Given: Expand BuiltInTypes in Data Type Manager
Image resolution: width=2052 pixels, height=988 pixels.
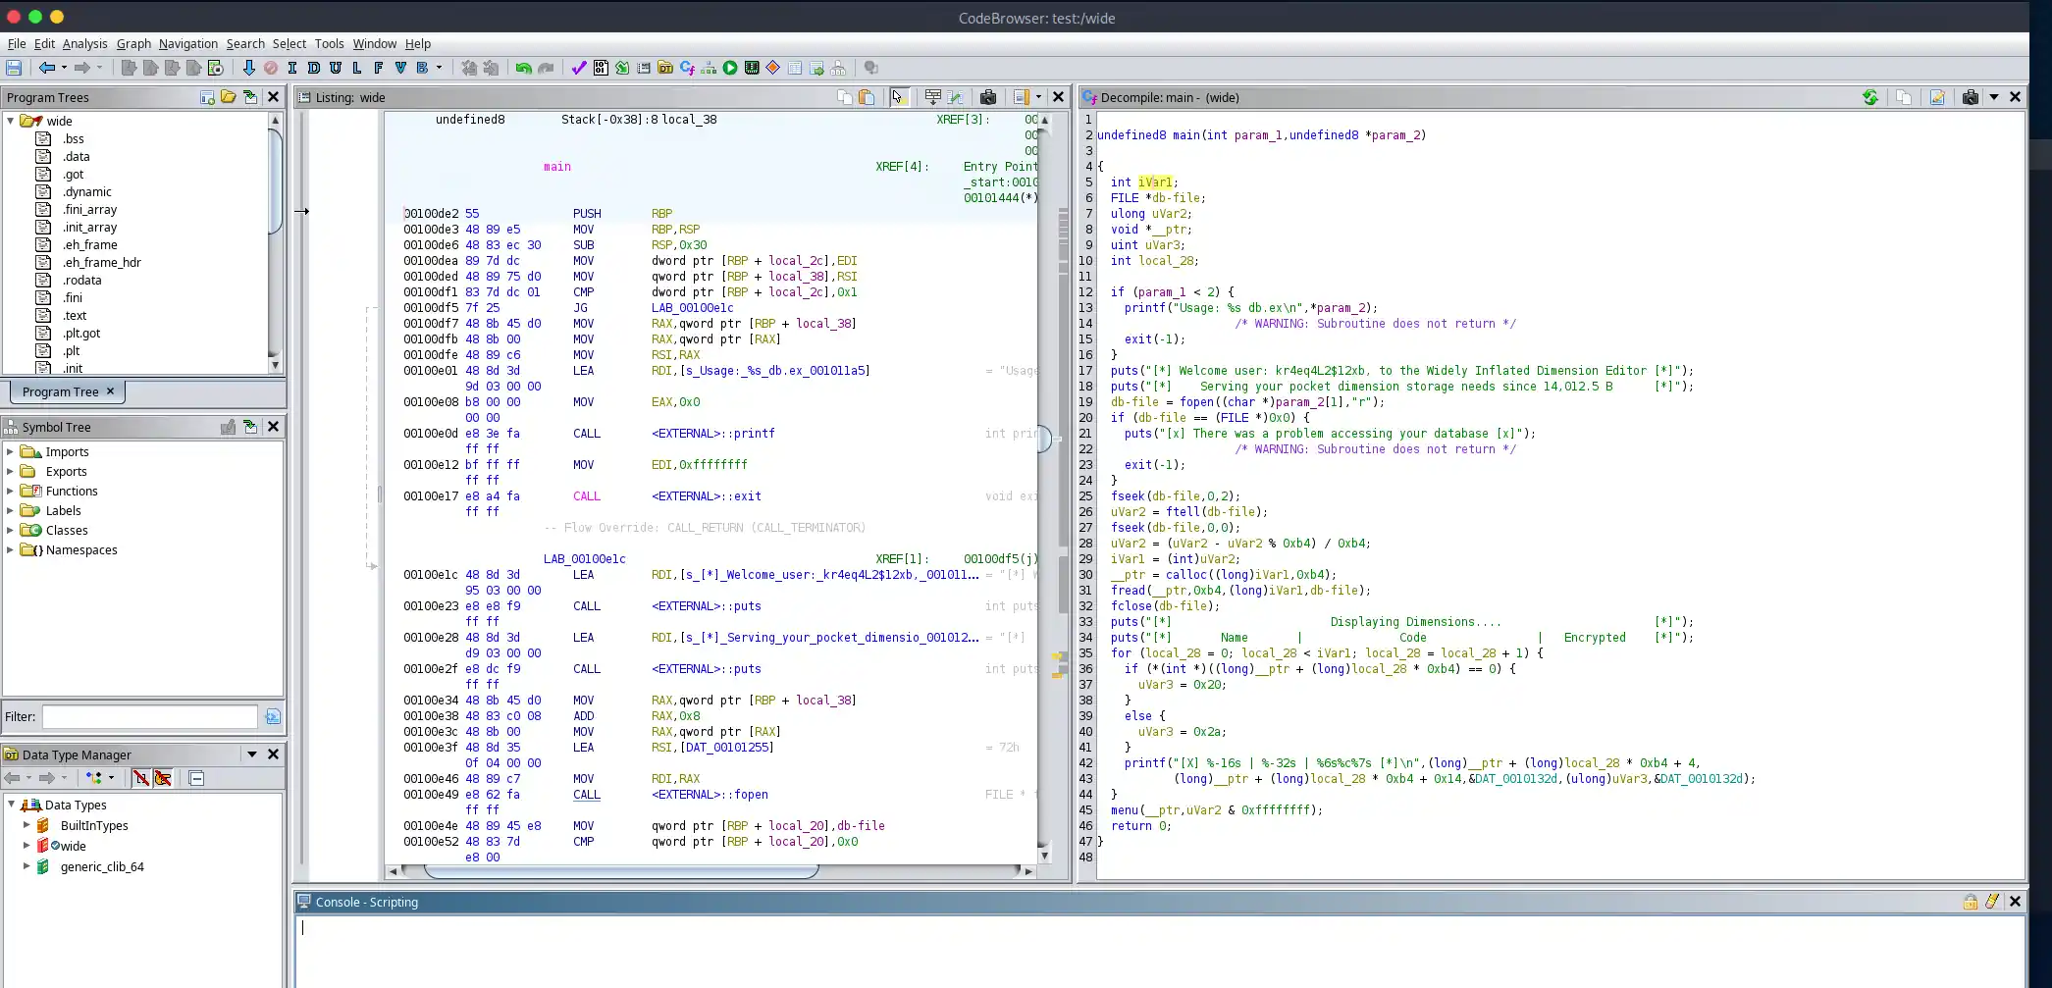Looking at the screenshot, I should (26, 825).
